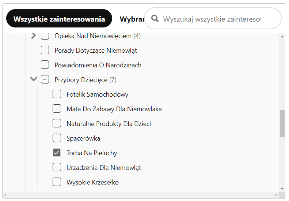Screen dimensions: 289x201
Task: Check the Wysokie Krzesełko checkbox
Action: (x=57, y=182)
